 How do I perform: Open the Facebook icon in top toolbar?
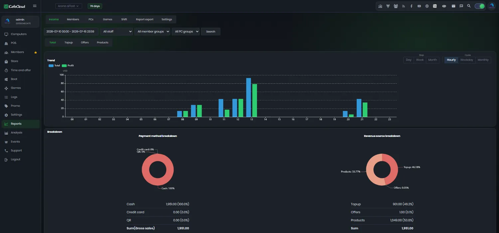412,6
